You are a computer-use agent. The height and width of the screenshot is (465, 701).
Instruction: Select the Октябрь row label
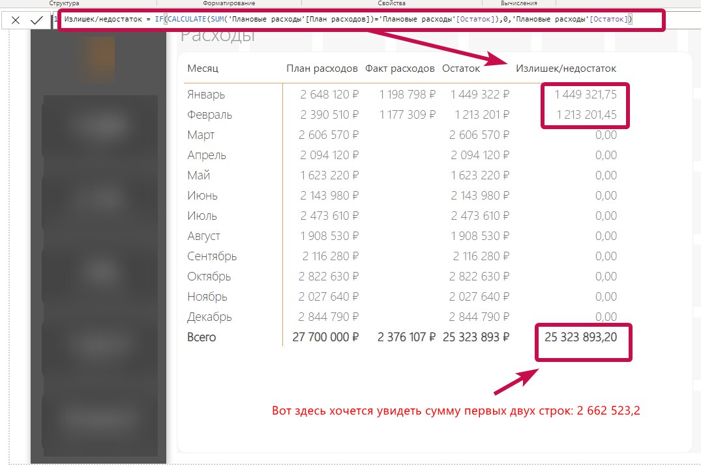(x=209, y=277)
